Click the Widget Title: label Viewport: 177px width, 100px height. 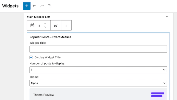[38, 43]
